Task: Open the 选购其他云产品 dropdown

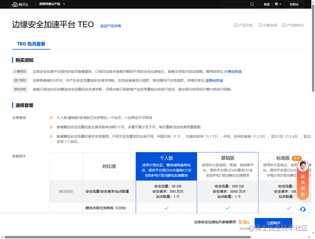Action: pos(52,4)
